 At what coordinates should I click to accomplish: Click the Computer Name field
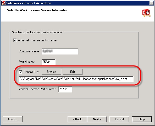tap(60, 51)
